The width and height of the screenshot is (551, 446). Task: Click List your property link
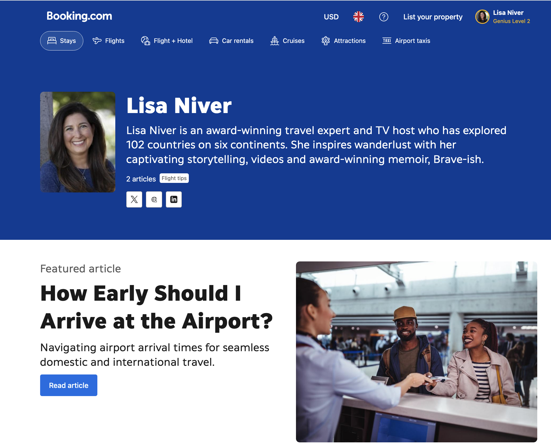(x=433, y=17)
